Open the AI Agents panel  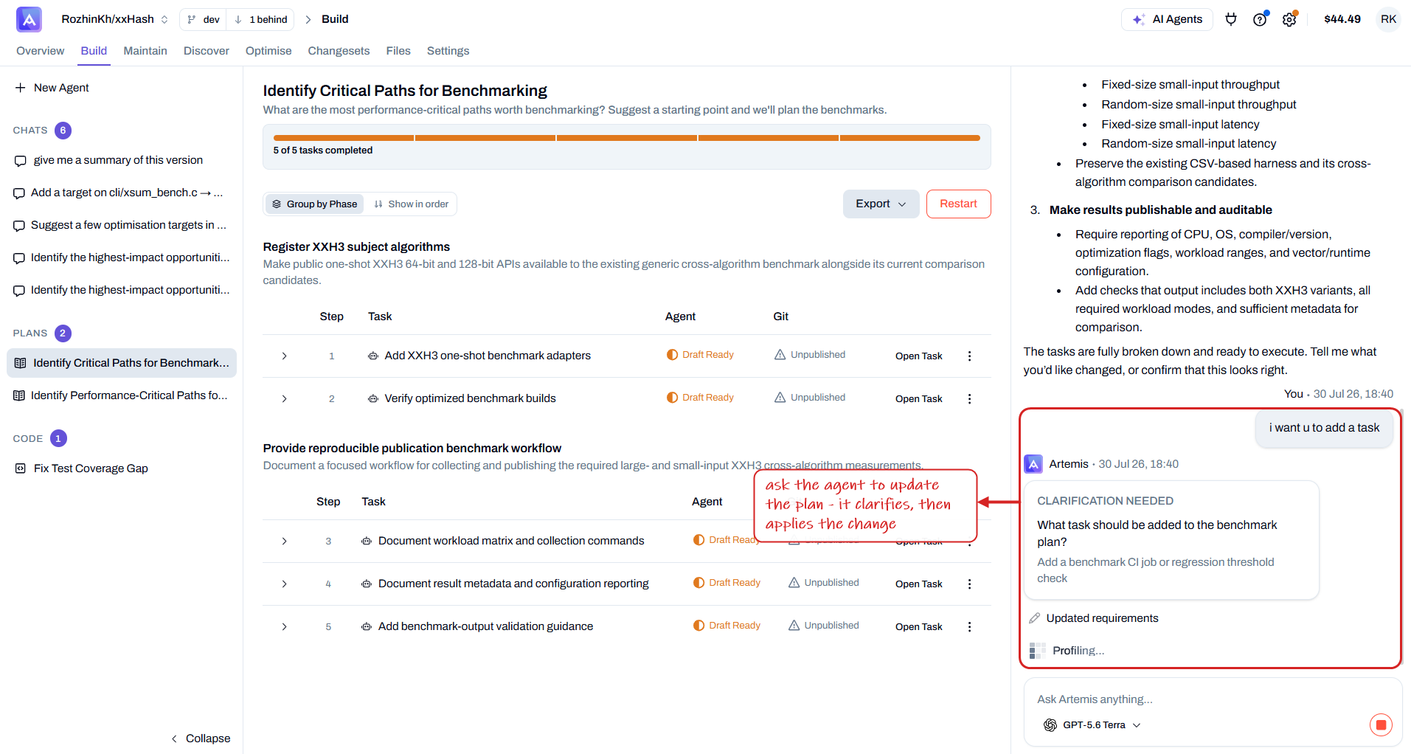1168,19
